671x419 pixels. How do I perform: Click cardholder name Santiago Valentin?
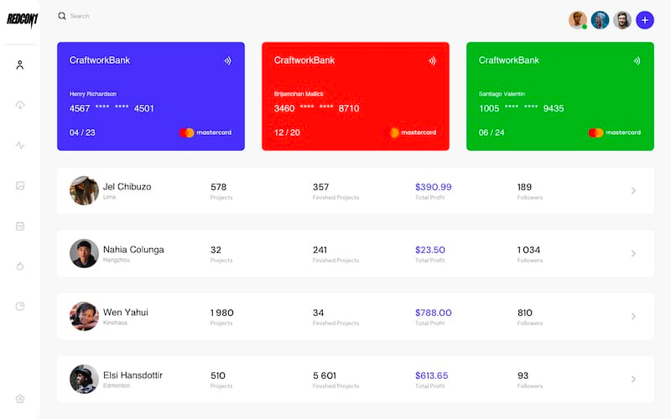(x=502, y=94)
